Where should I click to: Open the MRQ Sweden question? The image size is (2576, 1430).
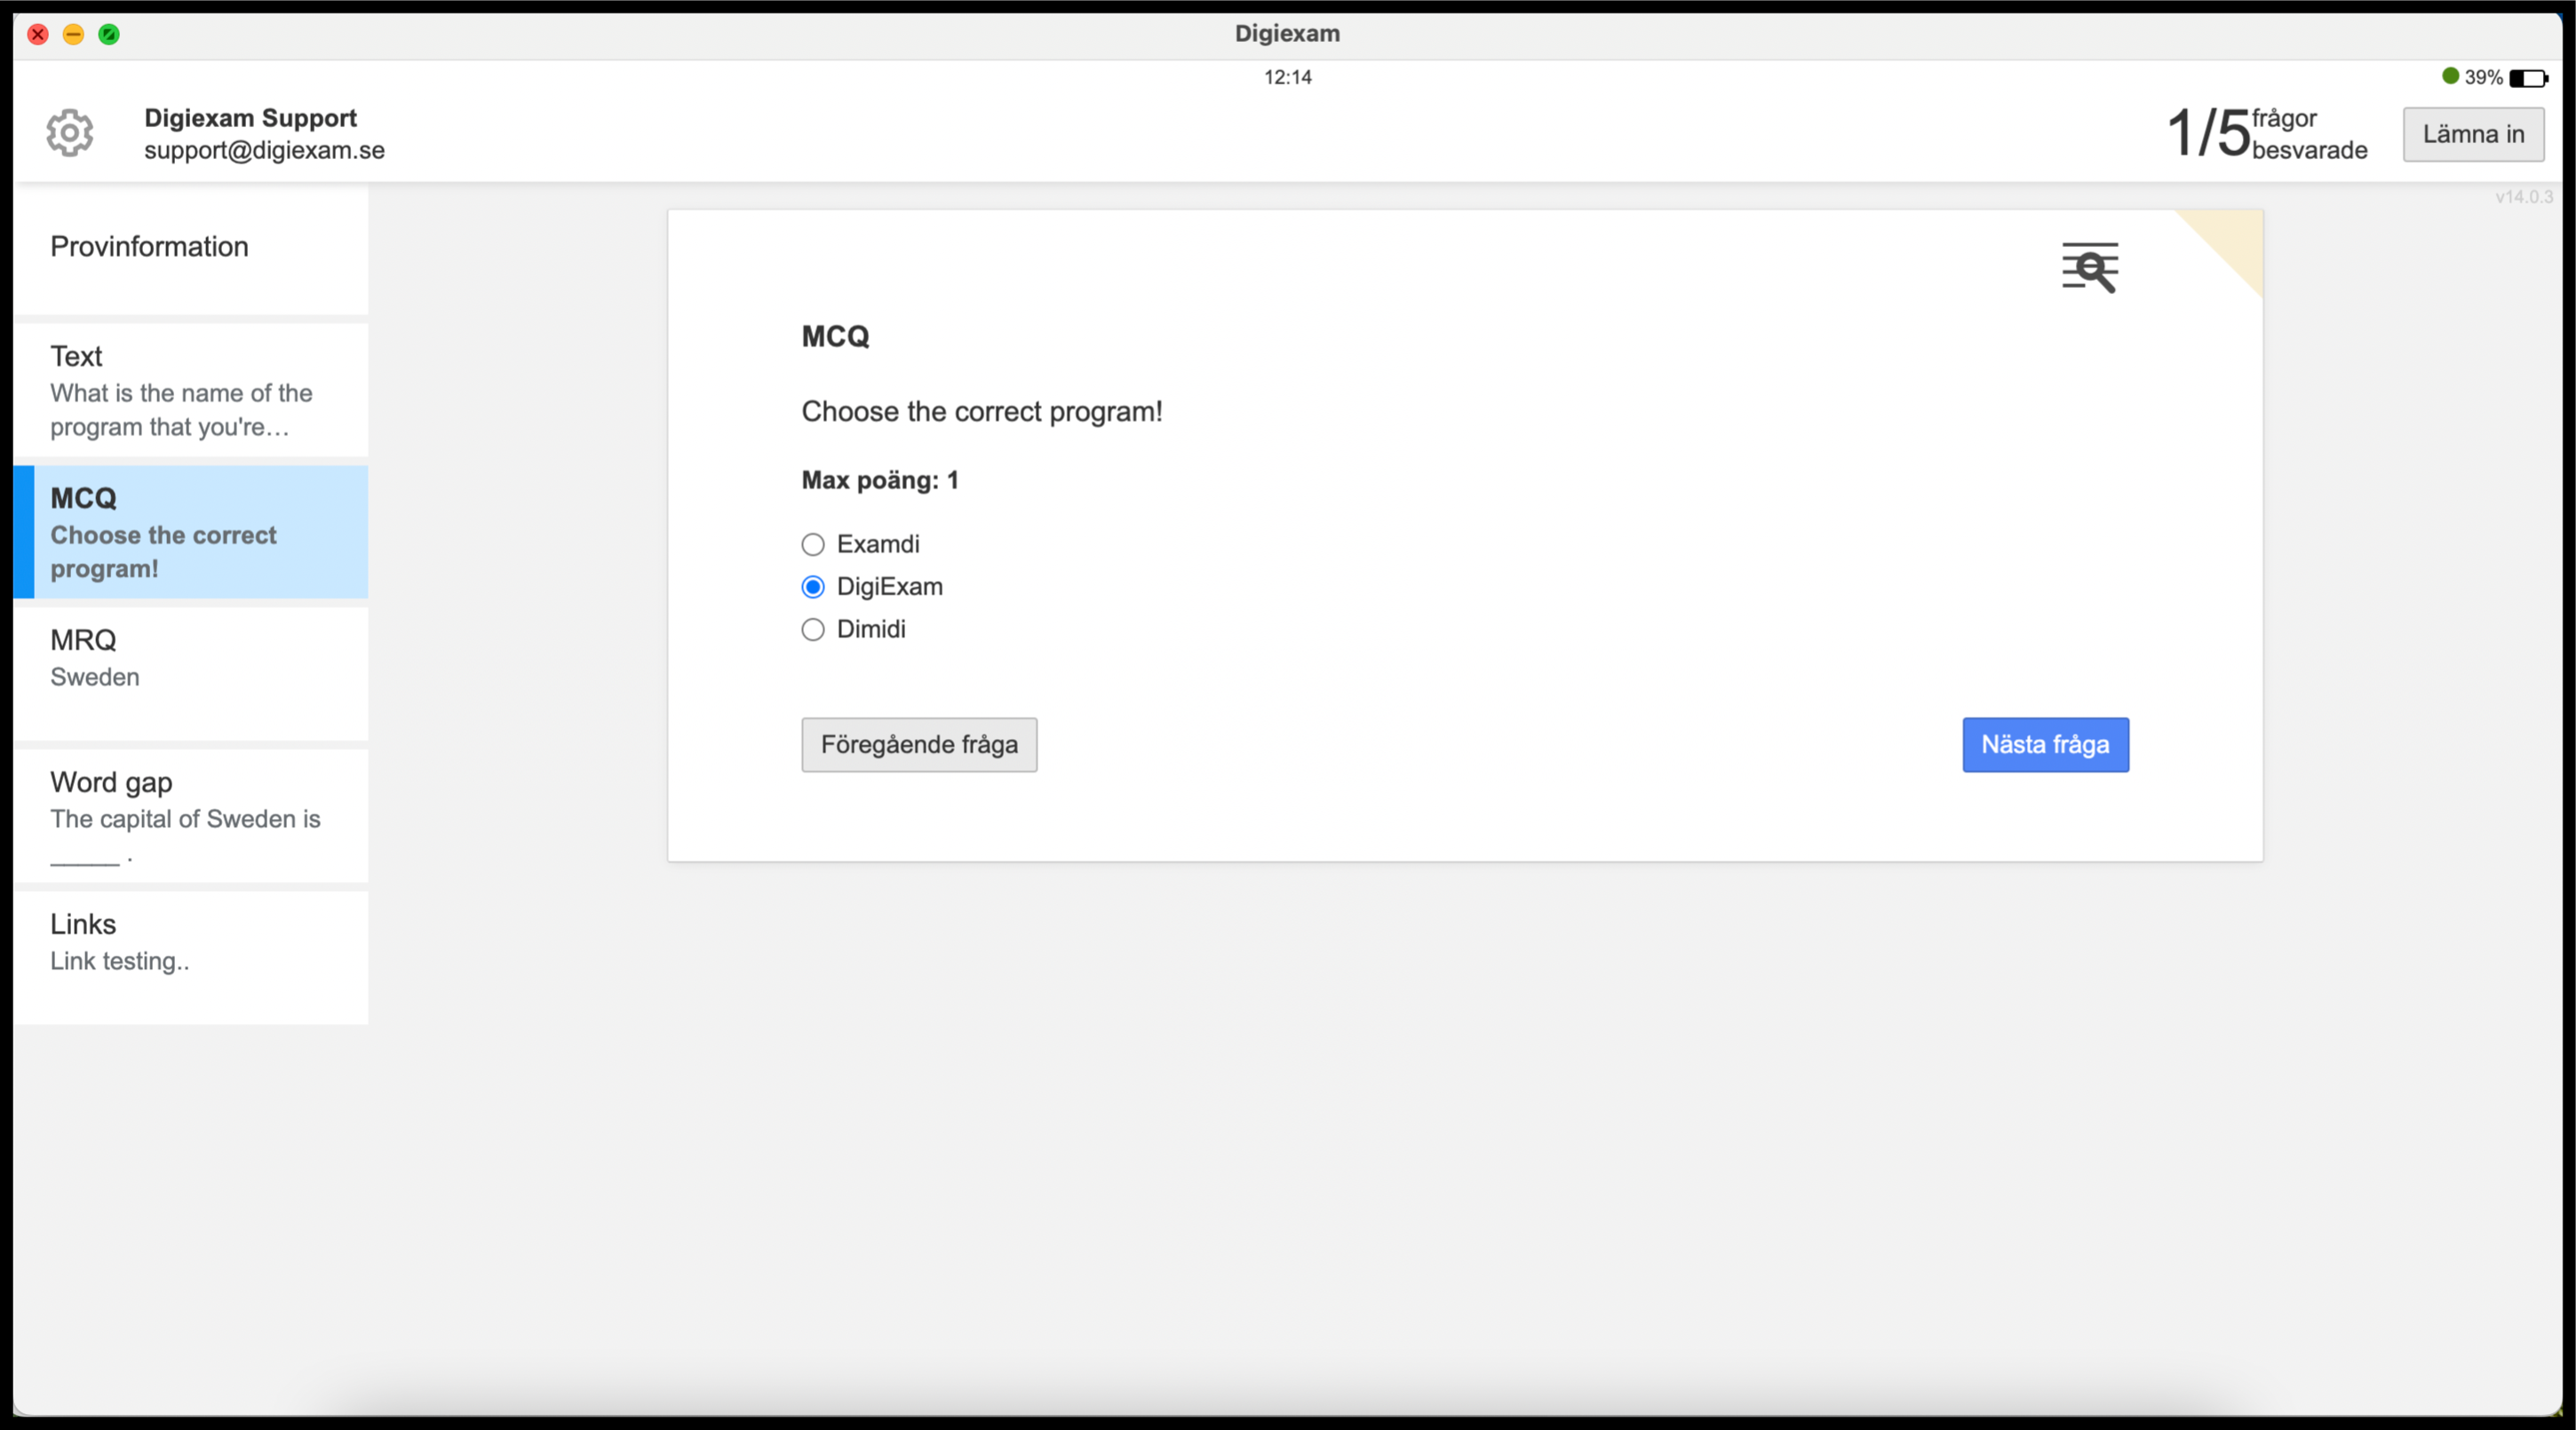point(191,674)
